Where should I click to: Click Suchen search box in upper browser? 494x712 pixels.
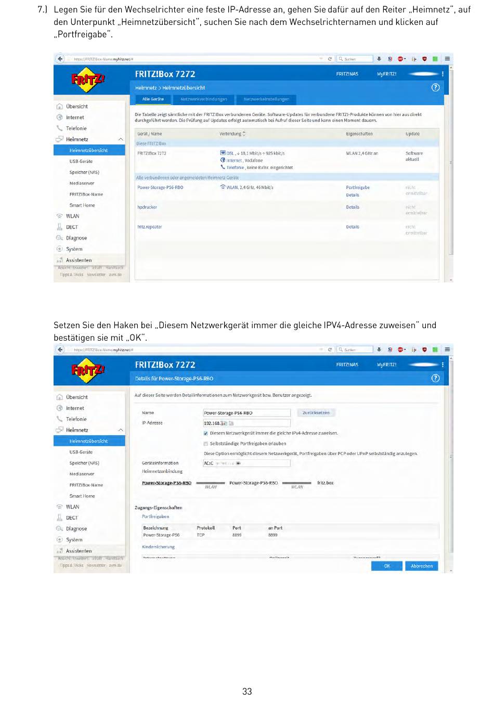[x=355, y=59]
